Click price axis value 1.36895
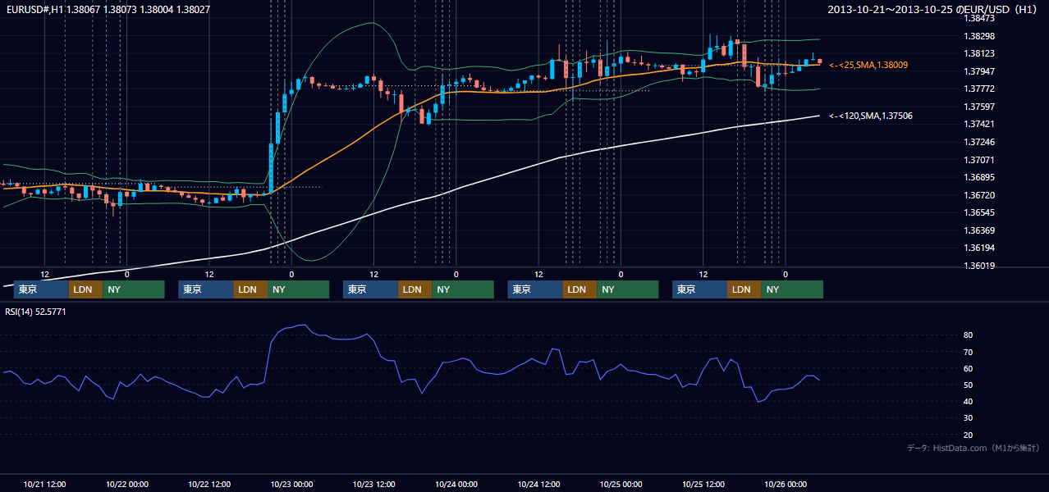The image size is (1049, 492). 979,177
